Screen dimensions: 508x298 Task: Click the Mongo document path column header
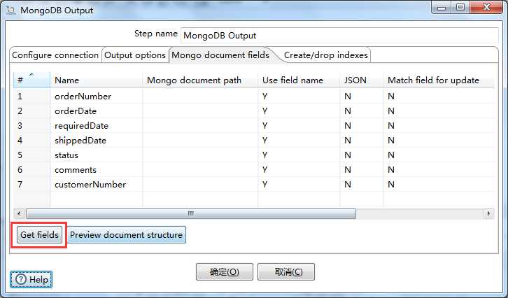(200, 80)
